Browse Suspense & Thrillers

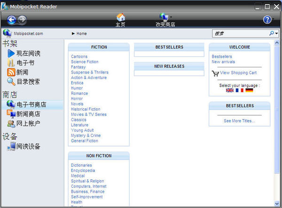90,72
